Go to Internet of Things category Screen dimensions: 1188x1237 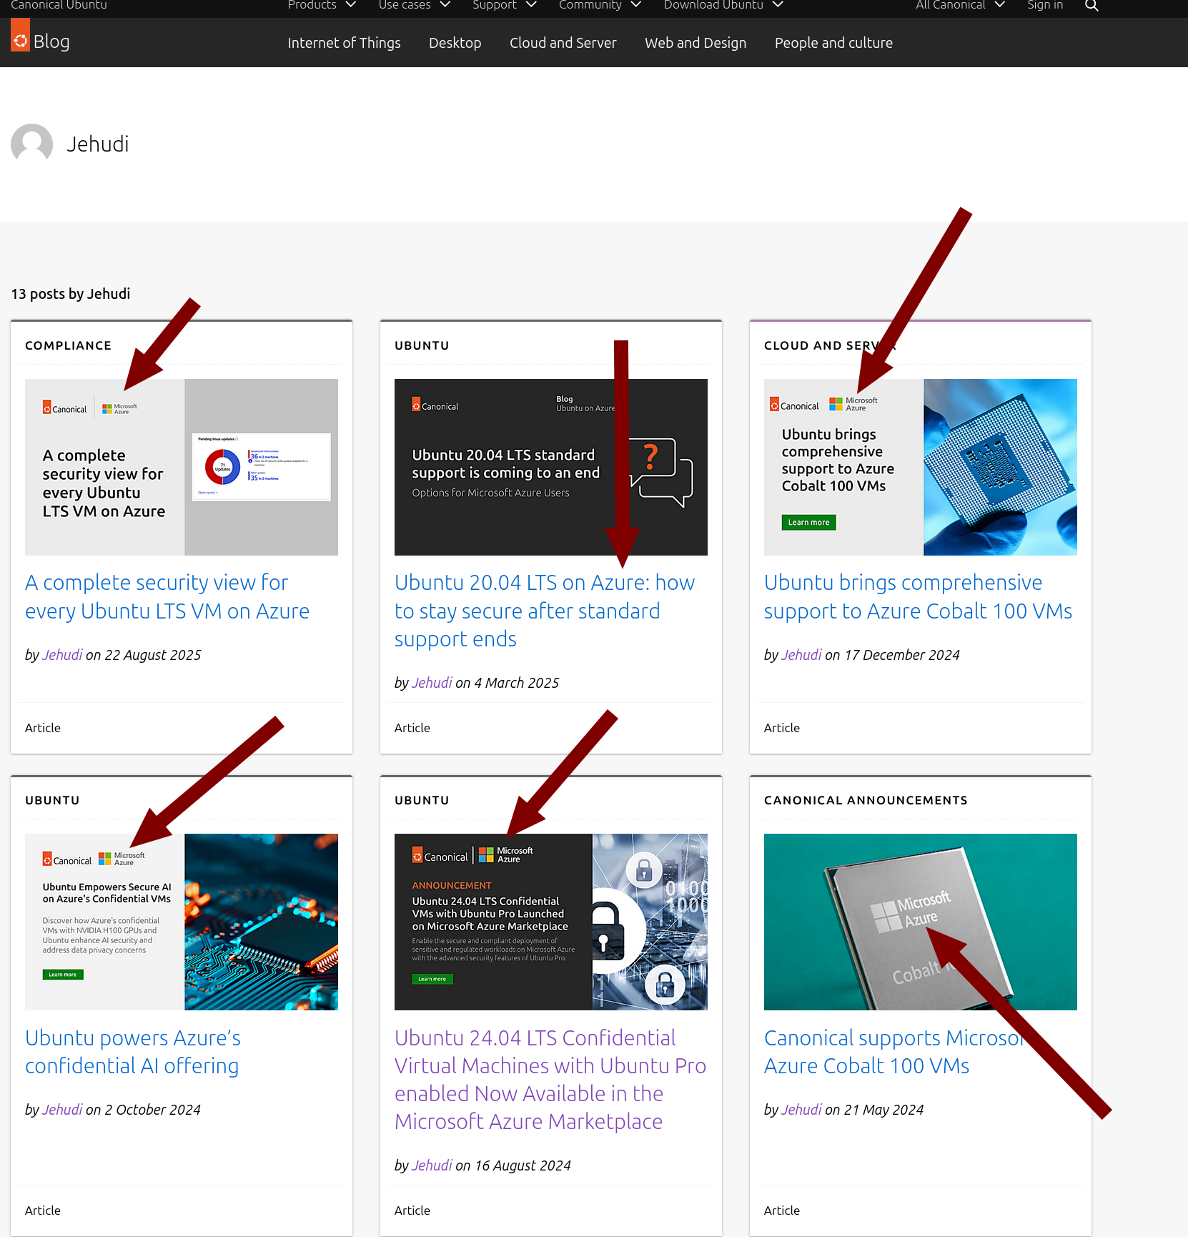pyautogui.click(x=344, y=43)
